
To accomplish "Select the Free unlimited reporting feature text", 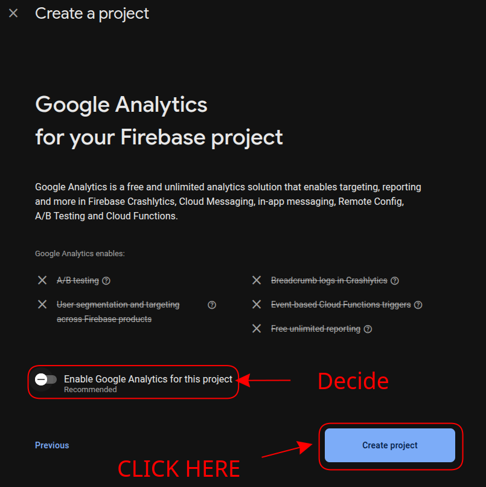I will pyautogui.click(x=316, y=329).
